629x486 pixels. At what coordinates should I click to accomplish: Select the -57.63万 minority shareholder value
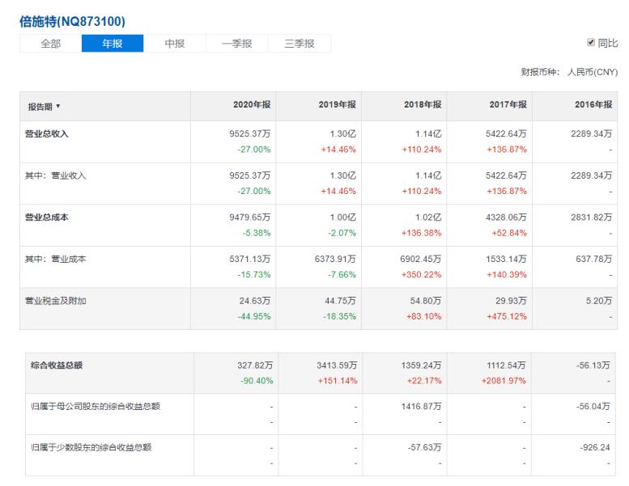424,447
